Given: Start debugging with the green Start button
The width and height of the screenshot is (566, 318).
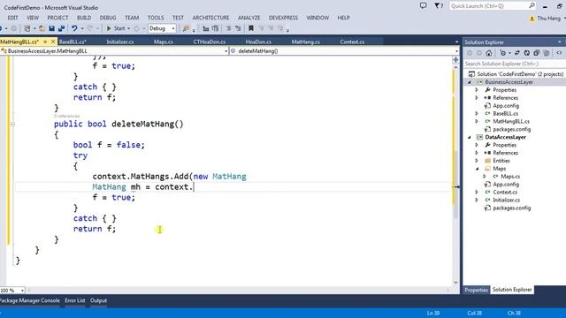Looking at the screenshot, I should pyautogui.click(x=116, y=28).
